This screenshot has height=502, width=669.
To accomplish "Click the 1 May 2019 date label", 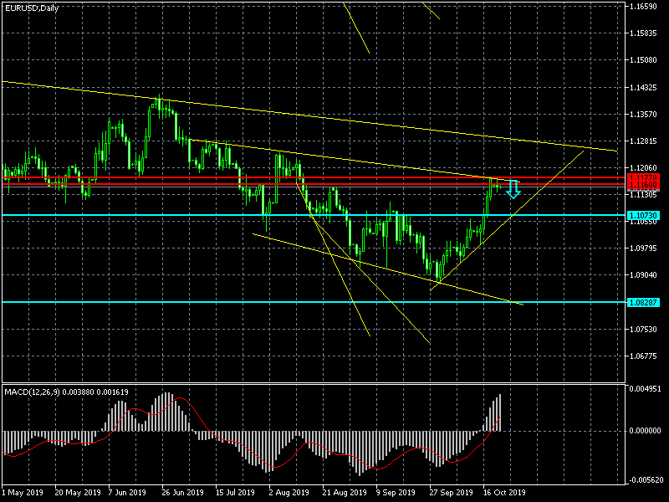I will coord(23,492).
